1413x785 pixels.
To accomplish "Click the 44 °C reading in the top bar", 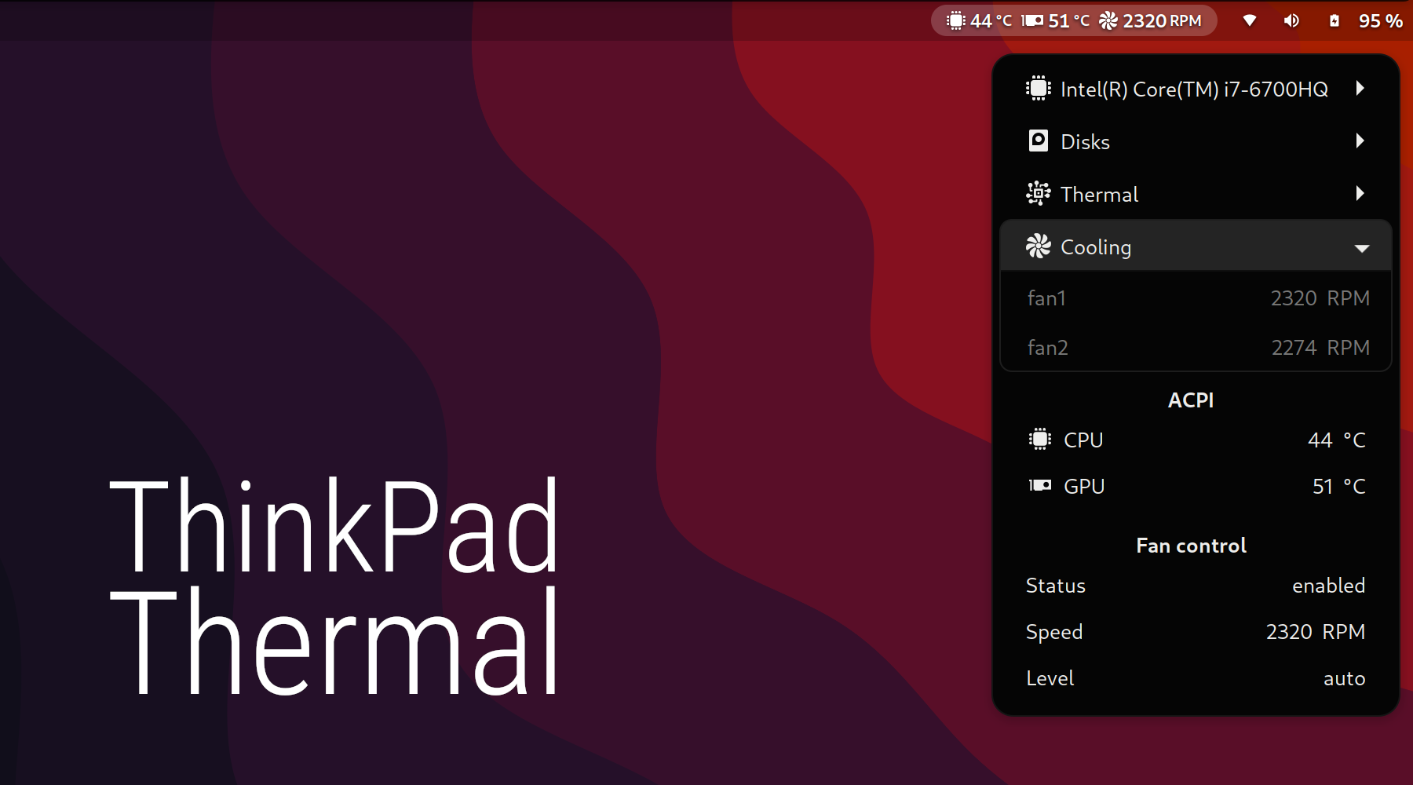I will point(991,20).
